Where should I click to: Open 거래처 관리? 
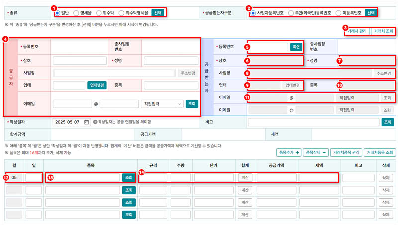click(357, 31)
